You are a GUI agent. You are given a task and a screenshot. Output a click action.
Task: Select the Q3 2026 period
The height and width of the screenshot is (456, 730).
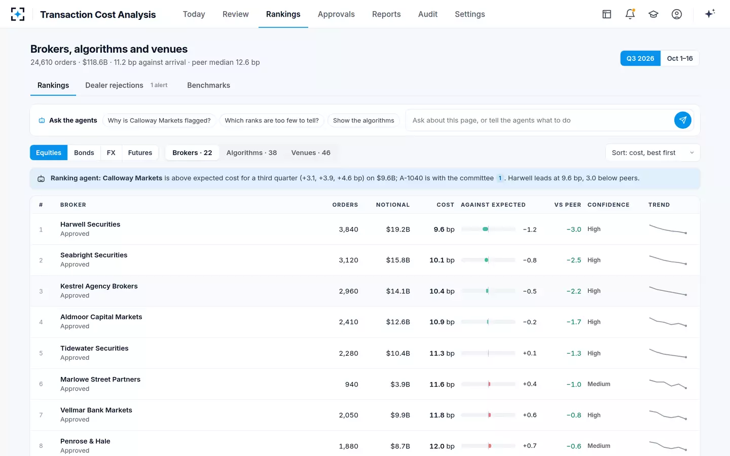point(640,58)
